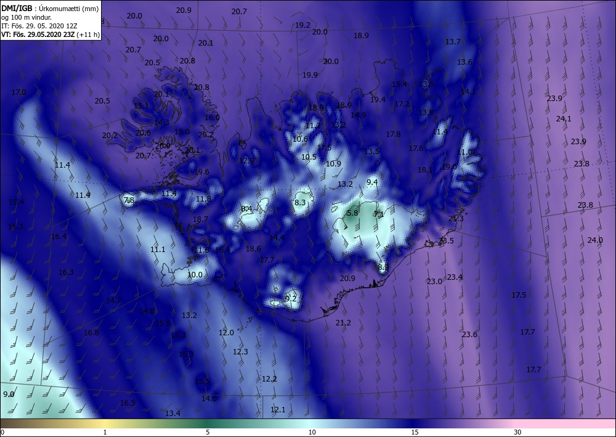
Task: Click the map value '12.1'
Action: 278,410
